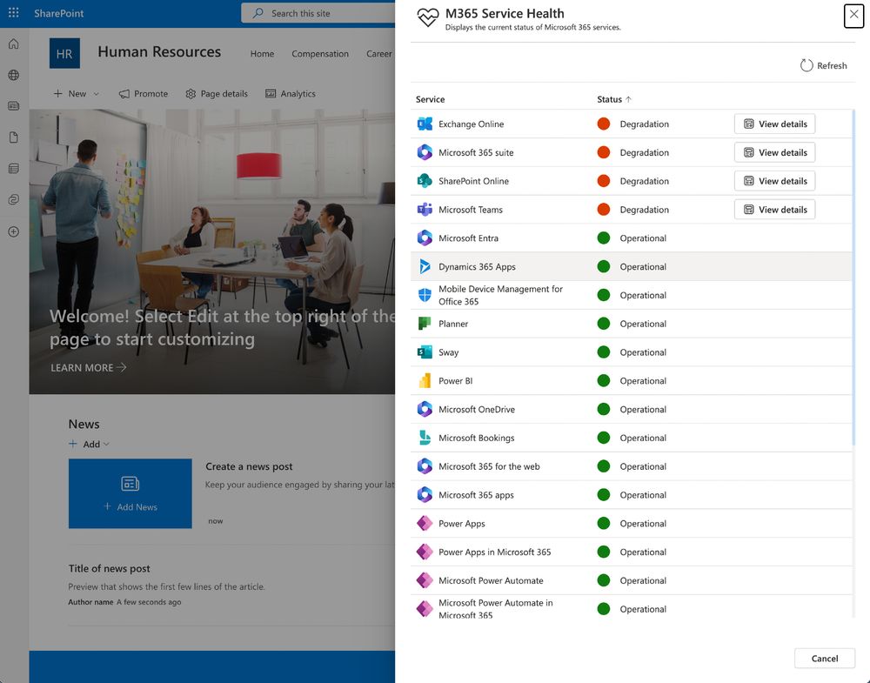Click the Add News tile
870x683 pixels.
[x=130, y=493]
